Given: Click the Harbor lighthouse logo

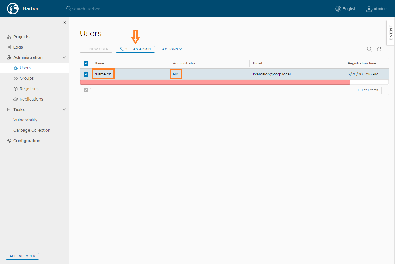Looking at the screenshot, I should (x=12, y=9).
